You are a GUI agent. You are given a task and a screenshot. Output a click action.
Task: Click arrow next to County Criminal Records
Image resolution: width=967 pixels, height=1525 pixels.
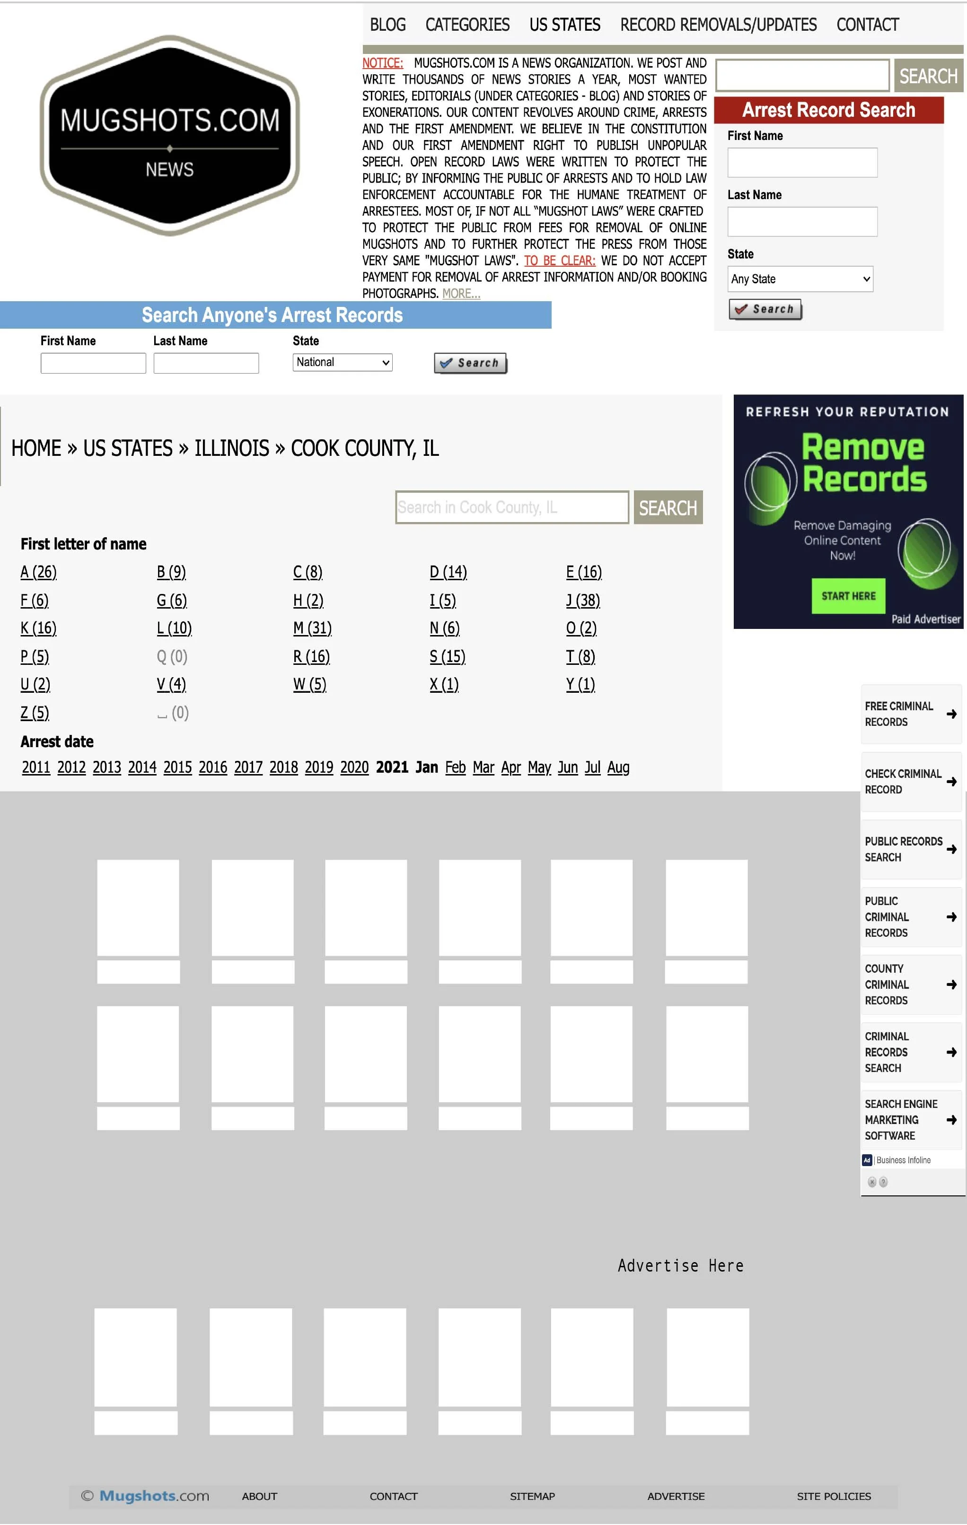(951, 984)
